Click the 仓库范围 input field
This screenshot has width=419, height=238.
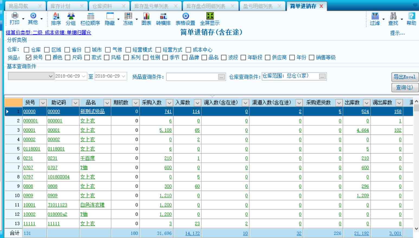[x=291, y=76]
